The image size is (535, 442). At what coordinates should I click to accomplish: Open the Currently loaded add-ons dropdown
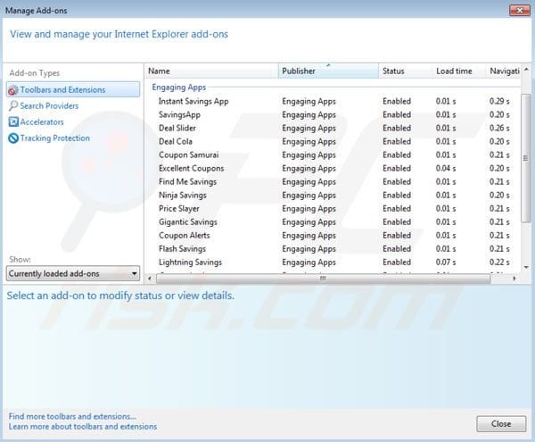pyautogui.click(x=73, y=273)
